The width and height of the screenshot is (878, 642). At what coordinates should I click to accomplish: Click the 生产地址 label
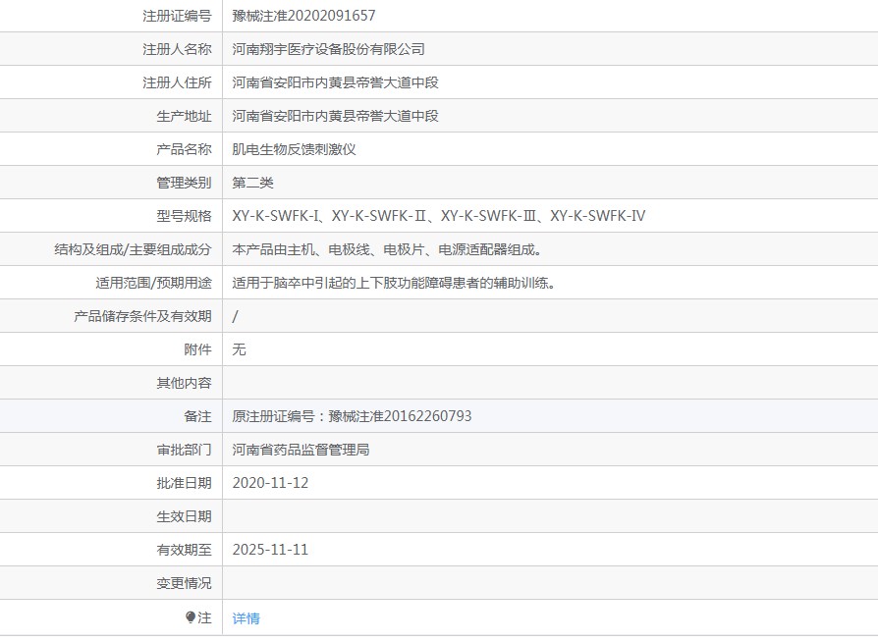click(x=184, y=116)
